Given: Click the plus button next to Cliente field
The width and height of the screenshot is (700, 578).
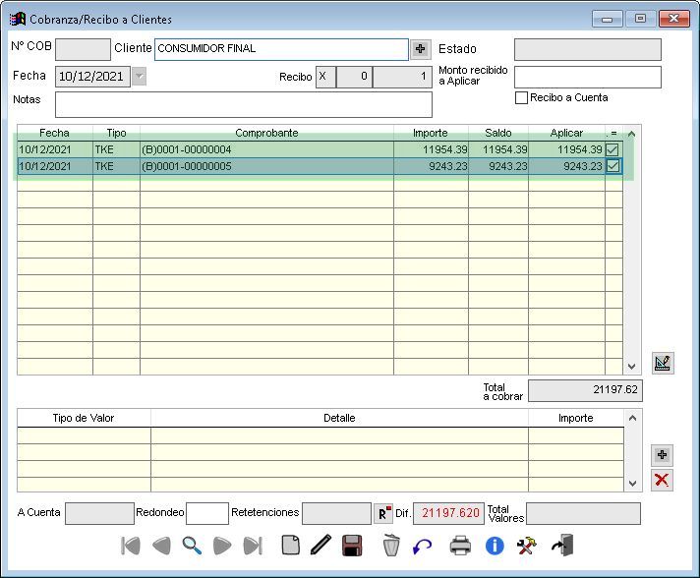Looking at the screenshot, I should (x=421, y=49).
